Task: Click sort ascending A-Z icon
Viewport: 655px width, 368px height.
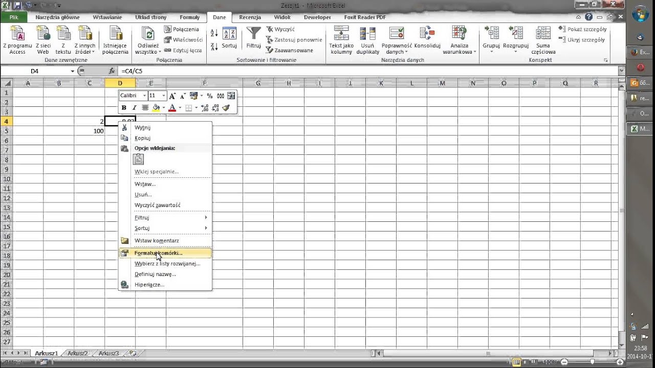Action: coord(214,33)
